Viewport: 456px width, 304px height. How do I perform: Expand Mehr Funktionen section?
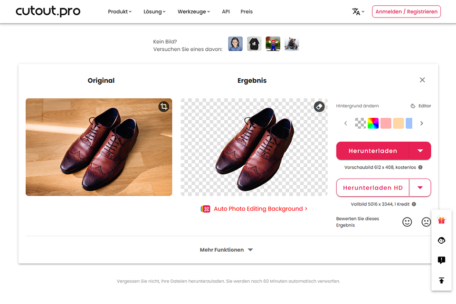pyautogui.click(x=226, y=250)
